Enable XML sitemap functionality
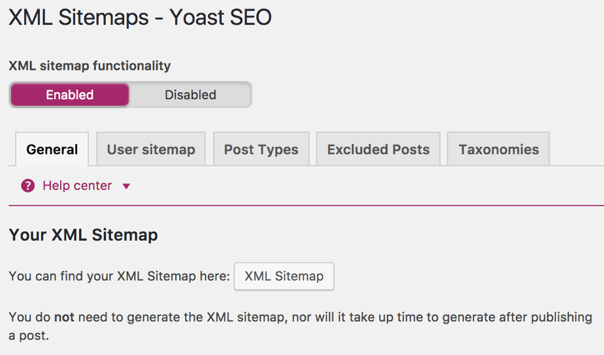The image size is (604, 355). point(69,95)
